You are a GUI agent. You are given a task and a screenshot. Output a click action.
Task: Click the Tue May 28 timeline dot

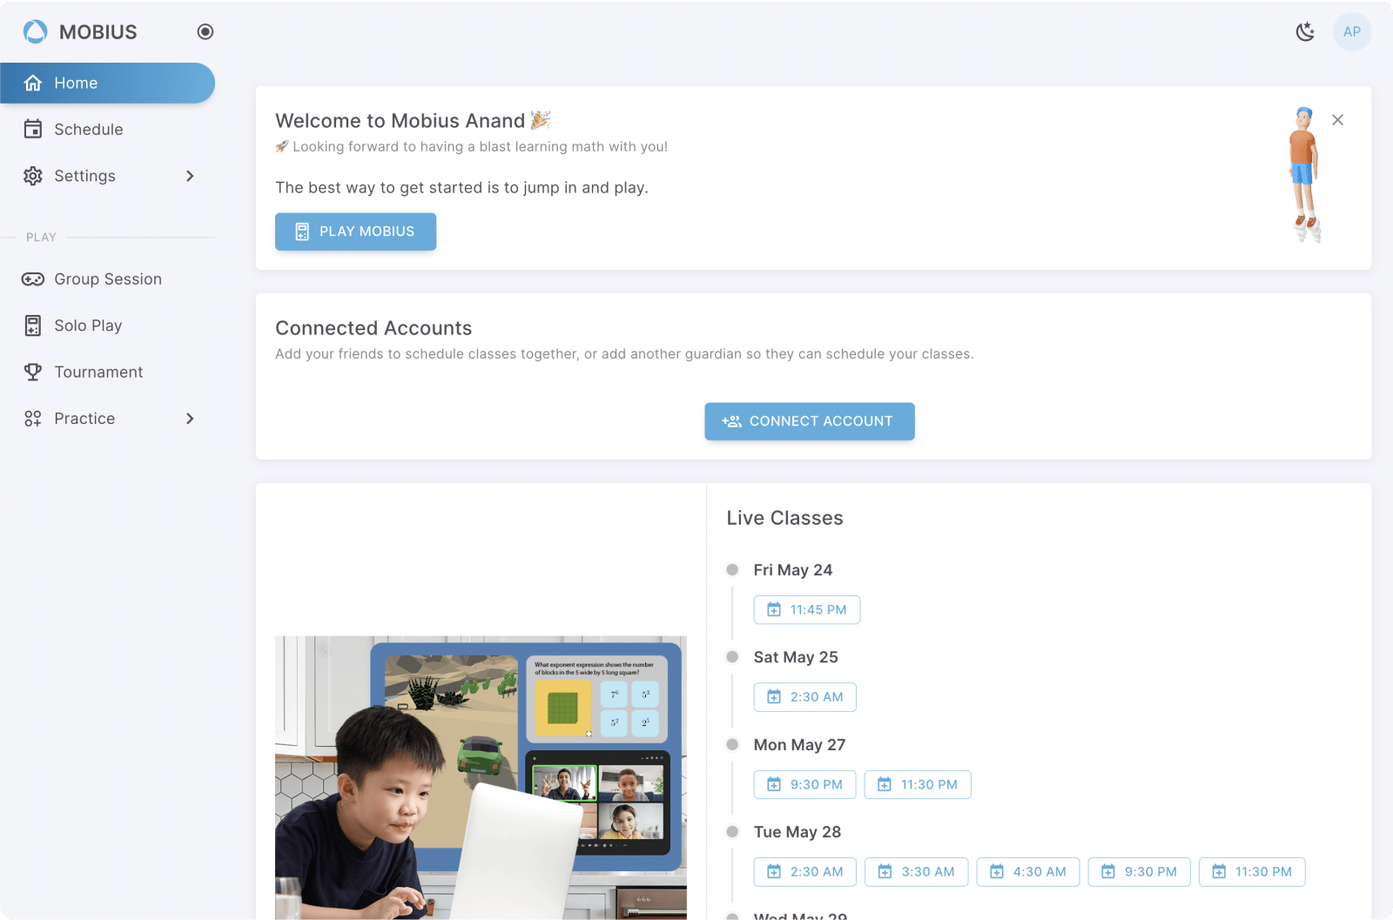click(x=732, y=832)
